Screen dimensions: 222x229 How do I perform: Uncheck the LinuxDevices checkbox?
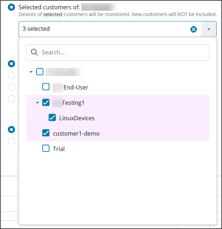tap(52, 118)
